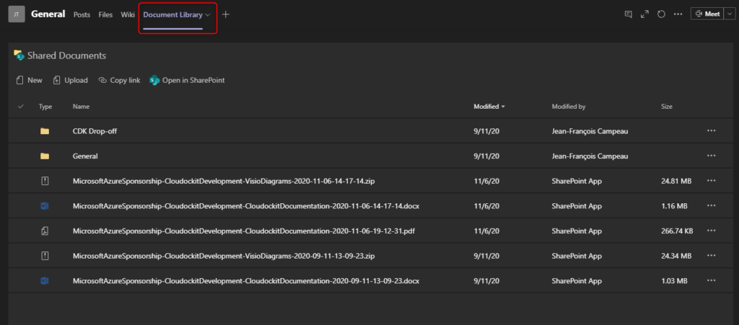Image resolution: width=739 pixels, height=325 pixels.
Task: Click the Shared Documents heading text
Action: click(66, 55)
